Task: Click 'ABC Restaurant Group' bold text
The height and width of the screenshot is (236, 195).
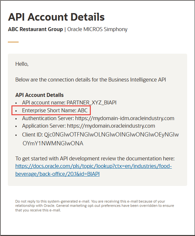Action: tap(36, 29)
